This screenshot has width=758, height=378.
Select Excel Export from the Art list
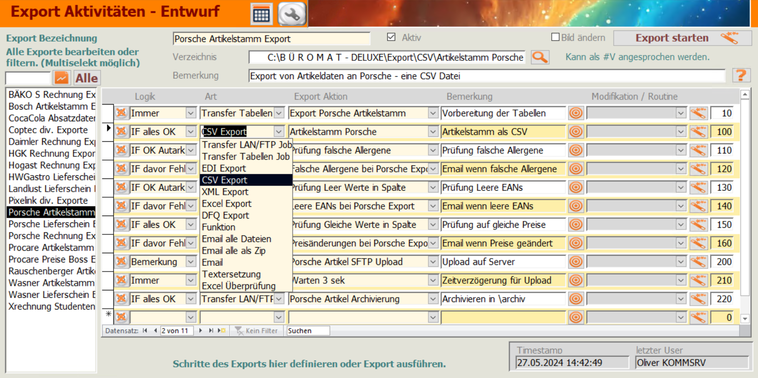click(x=227, y=204)
